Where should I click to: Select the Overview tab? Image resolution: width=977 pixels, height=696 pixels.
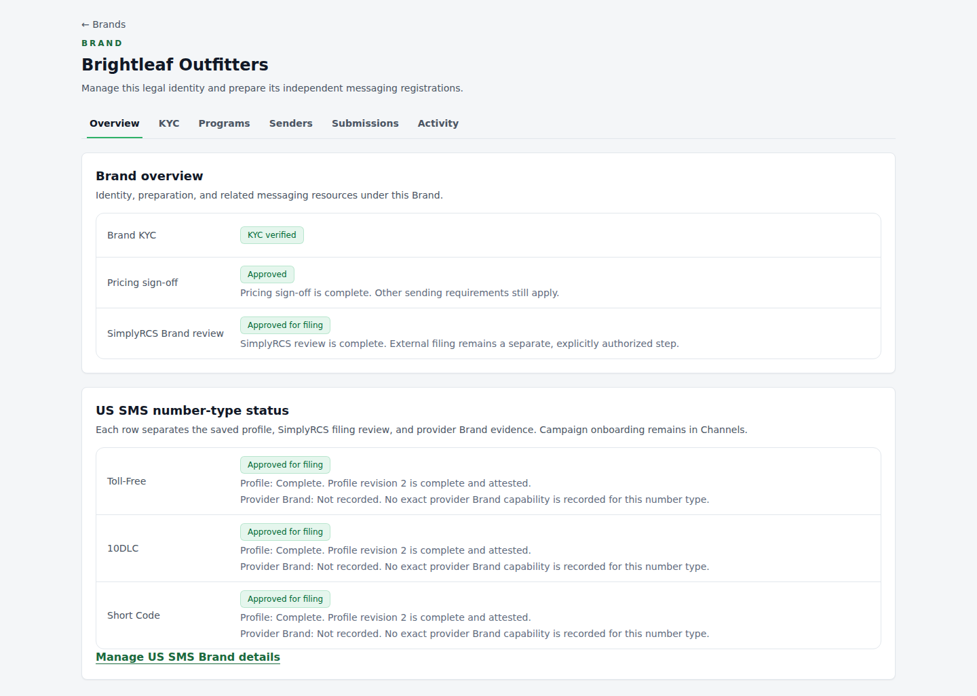(115, 123)
